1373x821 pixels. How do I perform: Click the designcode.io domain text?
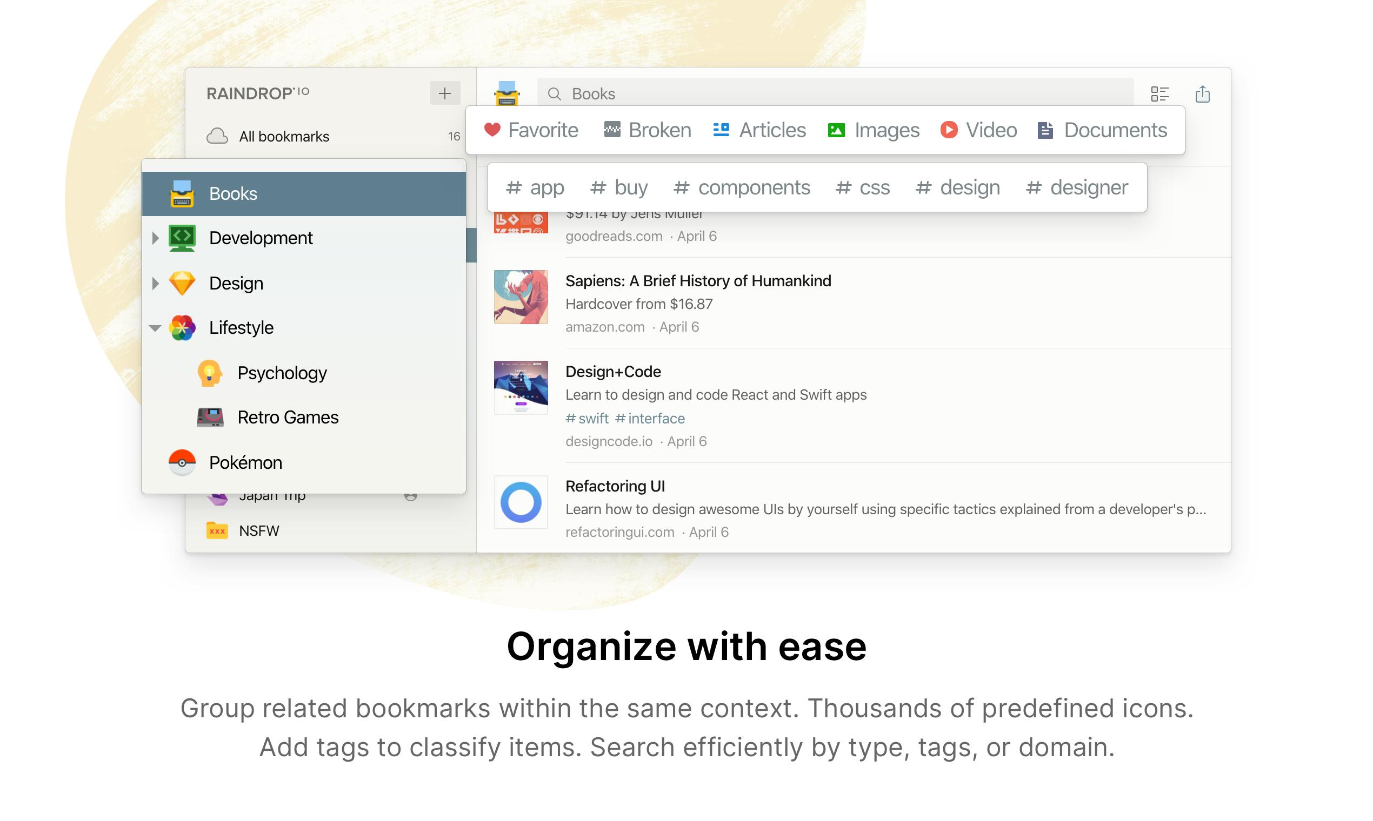point(609,441)
